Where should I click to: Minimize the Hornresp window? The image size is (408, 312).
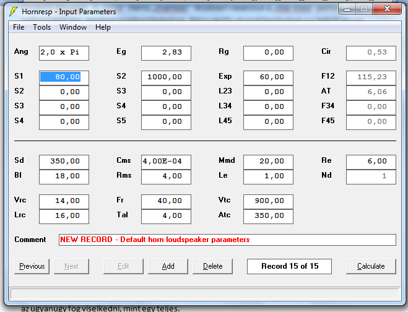click(x=347, y=9)
